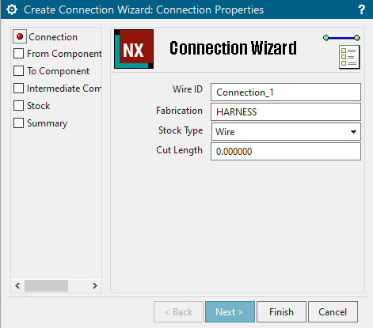Viewport: 373px width, 328px height.
Task: Select the Intermediate Components step
Action: point(64,89)
